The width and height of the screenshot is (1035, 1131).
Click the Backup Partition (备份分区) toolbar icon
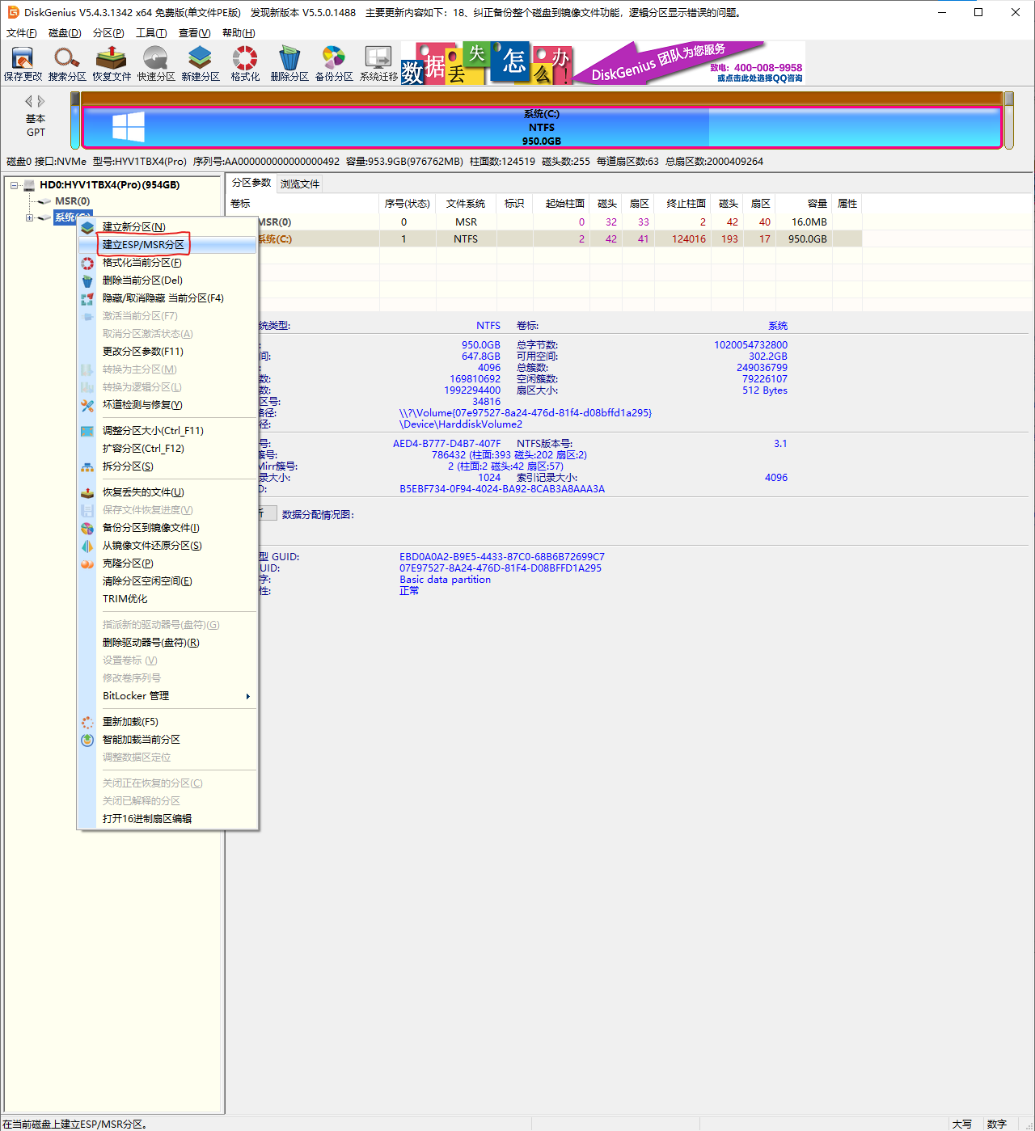(x=334, y=63)
